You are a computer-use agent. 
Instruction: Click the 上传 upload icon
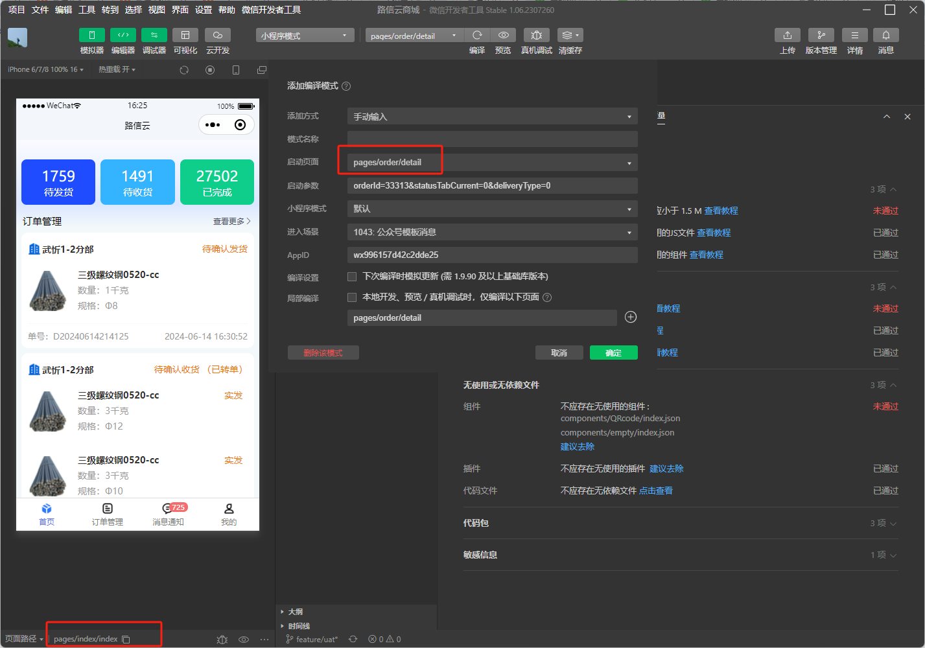788,35
